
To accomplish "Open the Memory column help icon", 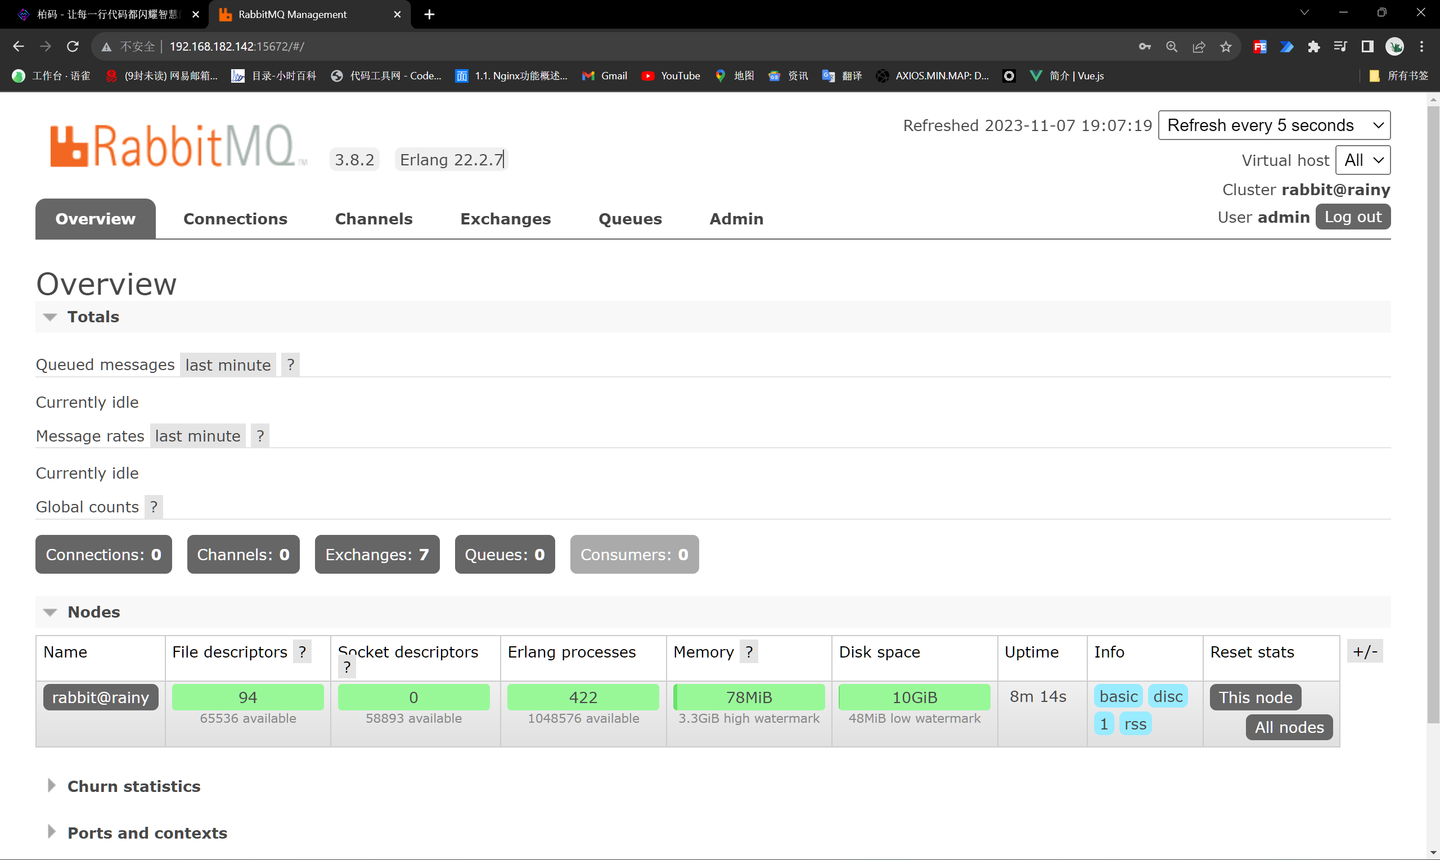I will pos(749,651).
